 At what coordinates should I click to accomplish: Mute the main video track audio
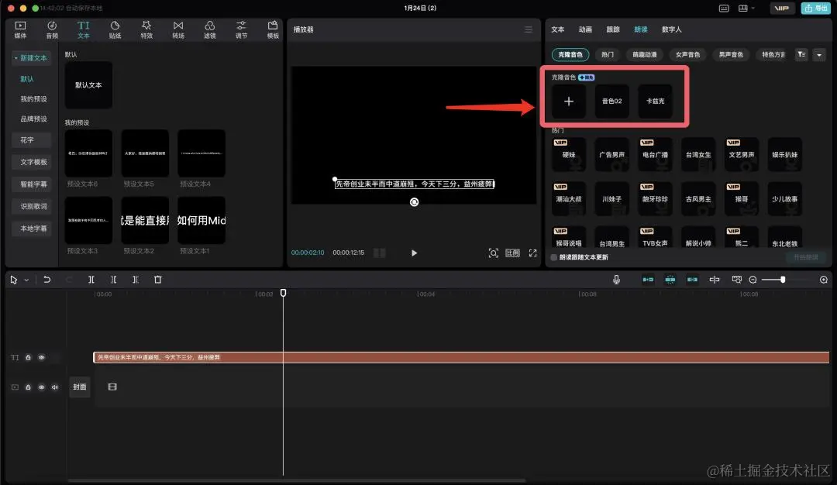coord(55,387)
